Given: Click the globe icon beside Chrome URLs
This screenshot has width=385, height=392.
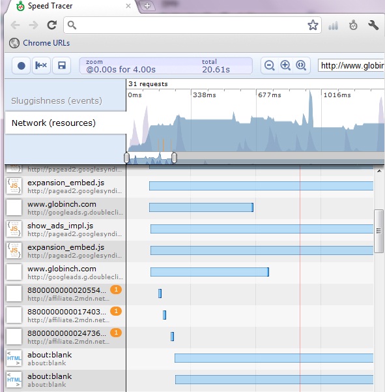Looking at the screenshot, I should coord(14,43).
